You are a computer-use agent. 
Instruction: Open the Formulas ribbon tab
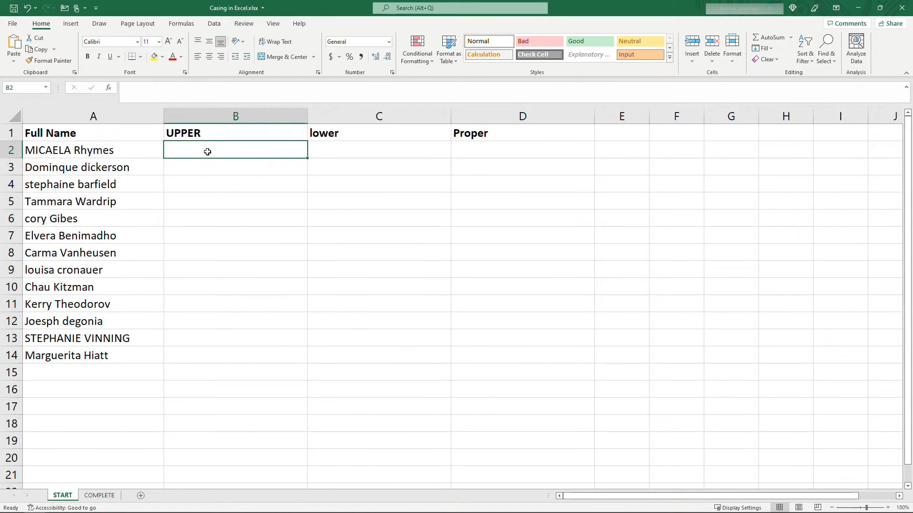tap(181, 23)
